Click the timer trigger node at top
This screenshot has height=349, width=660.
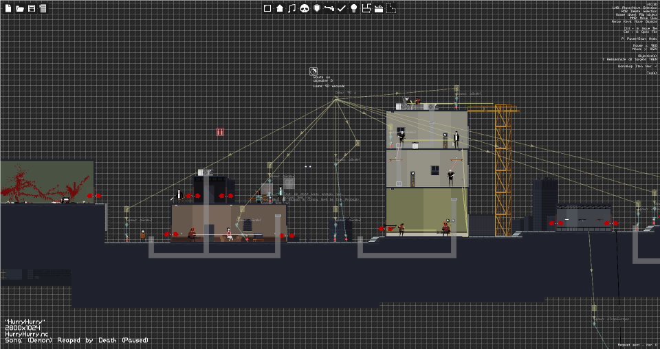tap(313, 71)
